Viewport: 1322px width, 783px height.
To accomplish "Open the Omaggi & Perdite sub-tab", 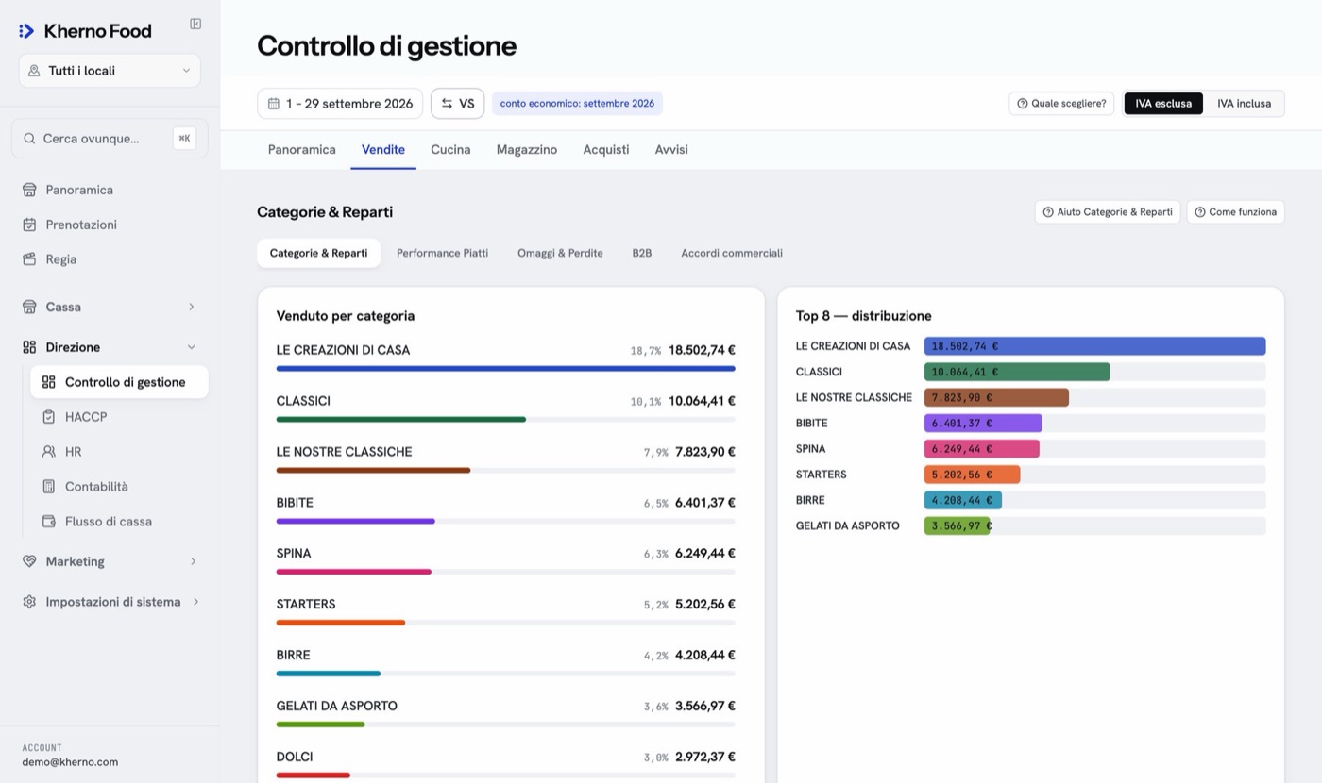I will [x=560, y=253].
